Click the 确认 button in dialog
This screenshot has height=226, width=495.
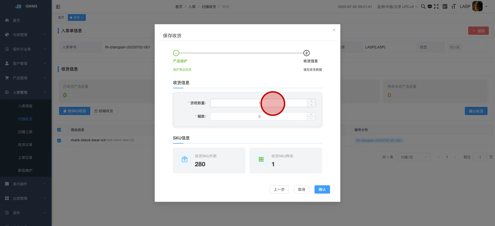click(322, 189)
